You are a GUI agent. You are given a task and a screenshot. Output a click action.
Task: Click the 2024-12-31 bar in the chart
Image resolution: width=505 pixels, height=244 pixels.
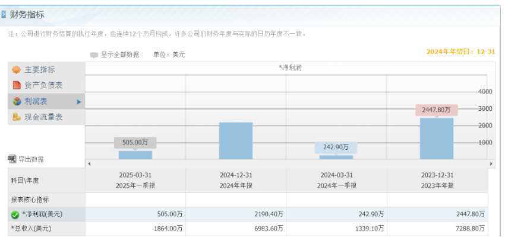(236, 140)
